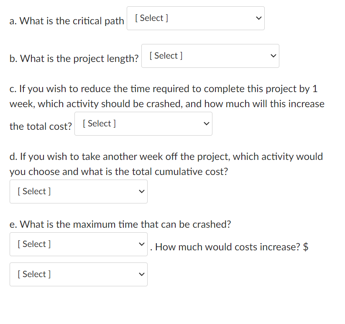Open the critical path Select dropdown
This screenshot has height=324, width=345.
tap(195, 18)
